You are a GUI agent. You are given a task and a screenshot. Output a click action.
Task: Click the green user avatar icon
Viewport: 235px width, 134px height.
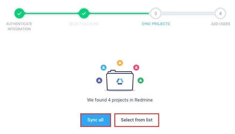coord(141,80)
